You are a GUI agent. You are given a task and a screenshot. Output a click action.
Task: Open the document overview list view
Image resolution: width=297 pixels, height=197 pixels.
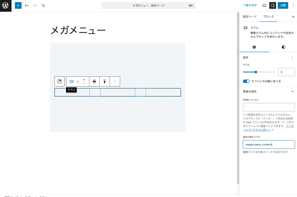[43, 5]
